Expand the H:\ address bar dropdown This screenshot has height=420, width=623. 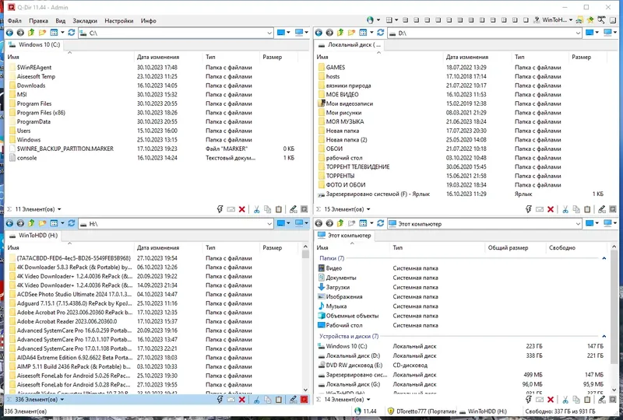pos(269,224)
